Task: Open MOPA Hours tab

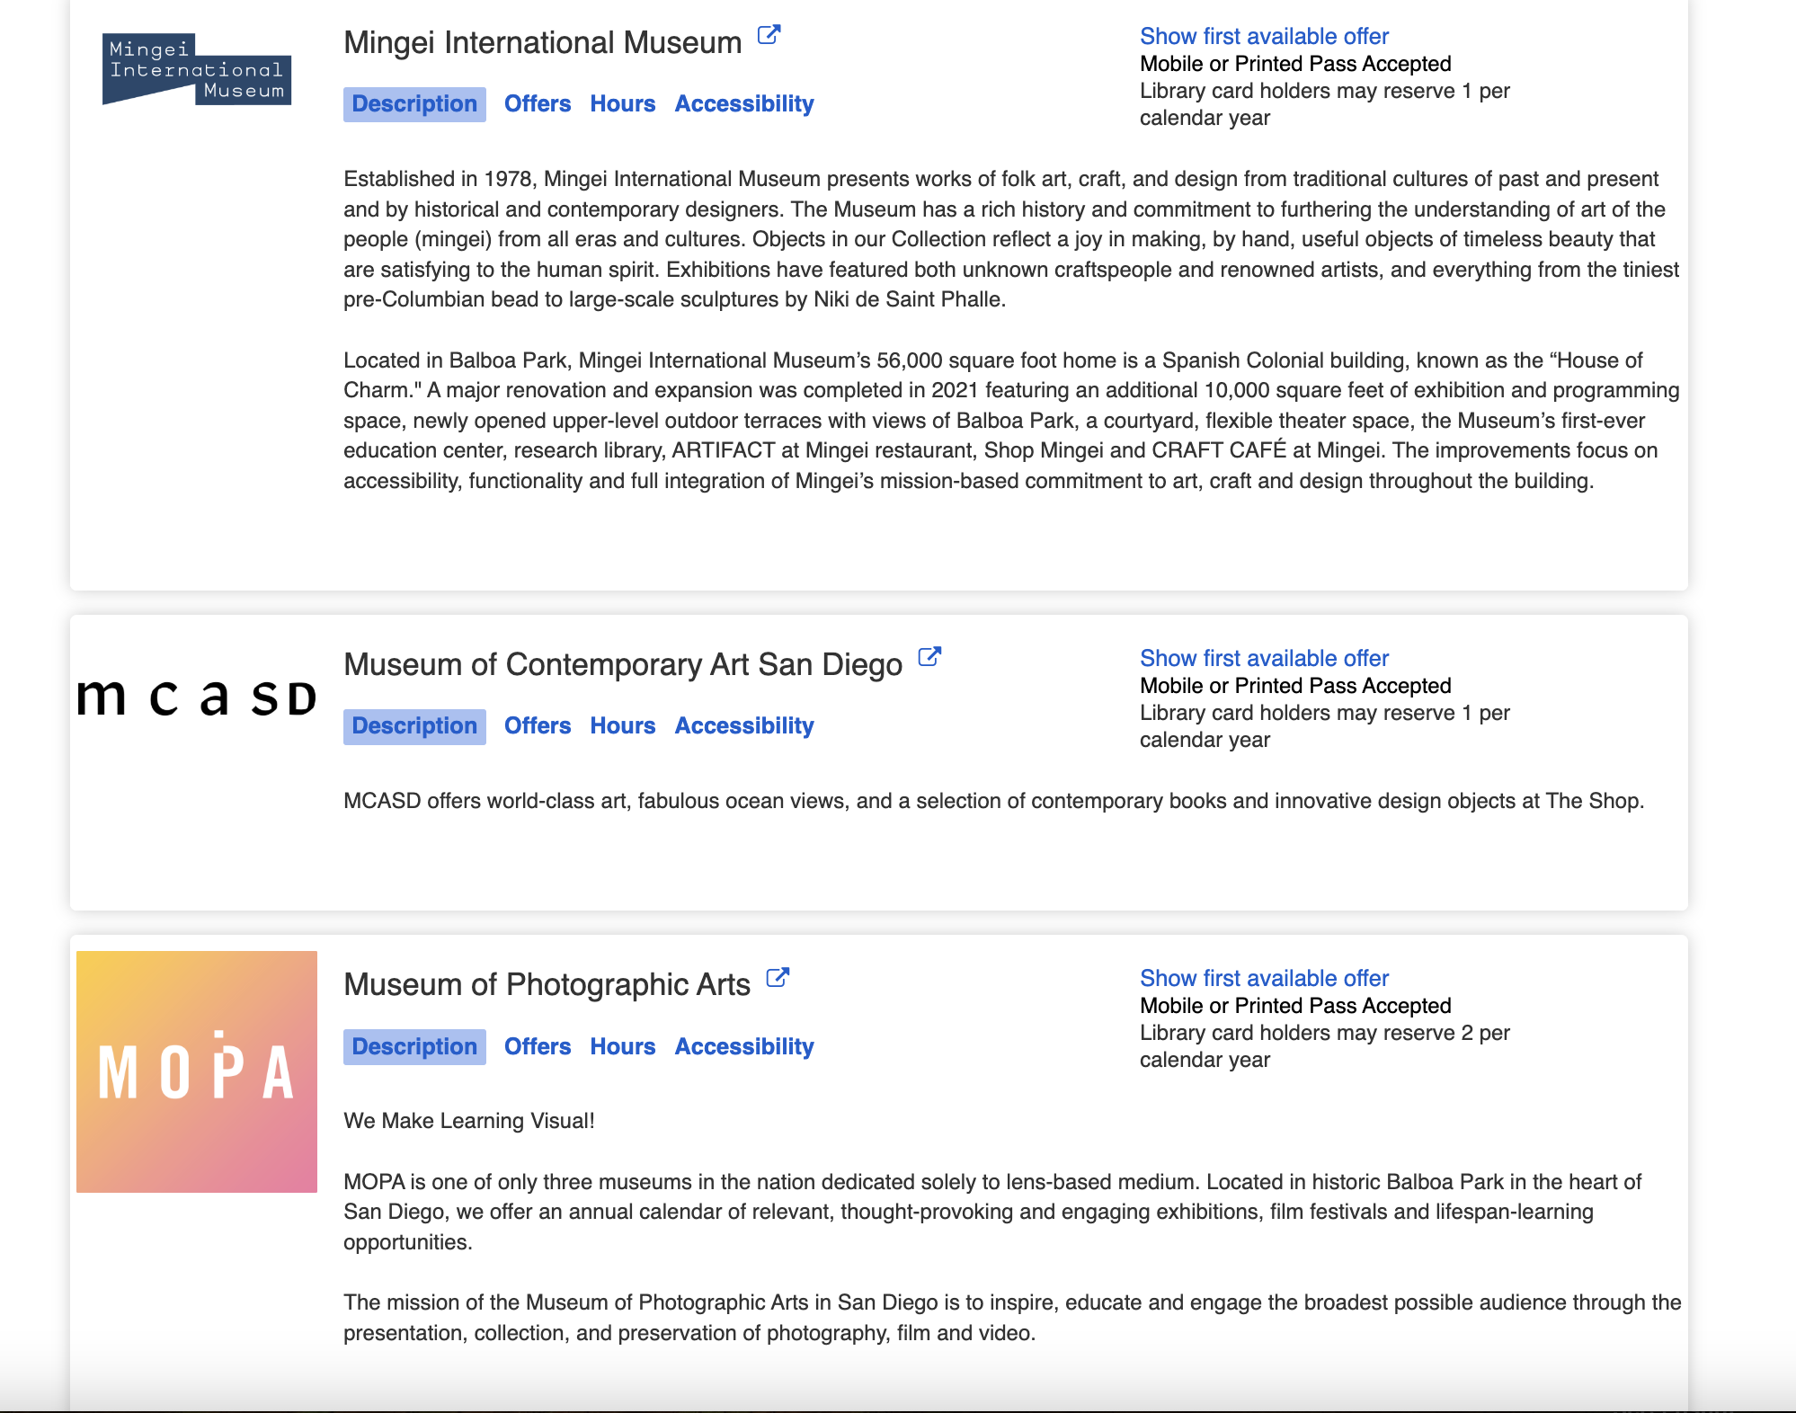Action: coord(622,1047)
